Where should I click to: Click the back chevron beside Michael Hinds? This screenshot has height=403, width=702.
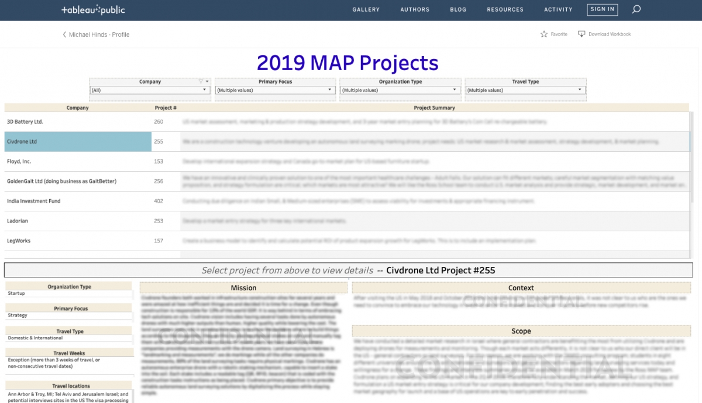coord(64,35)
